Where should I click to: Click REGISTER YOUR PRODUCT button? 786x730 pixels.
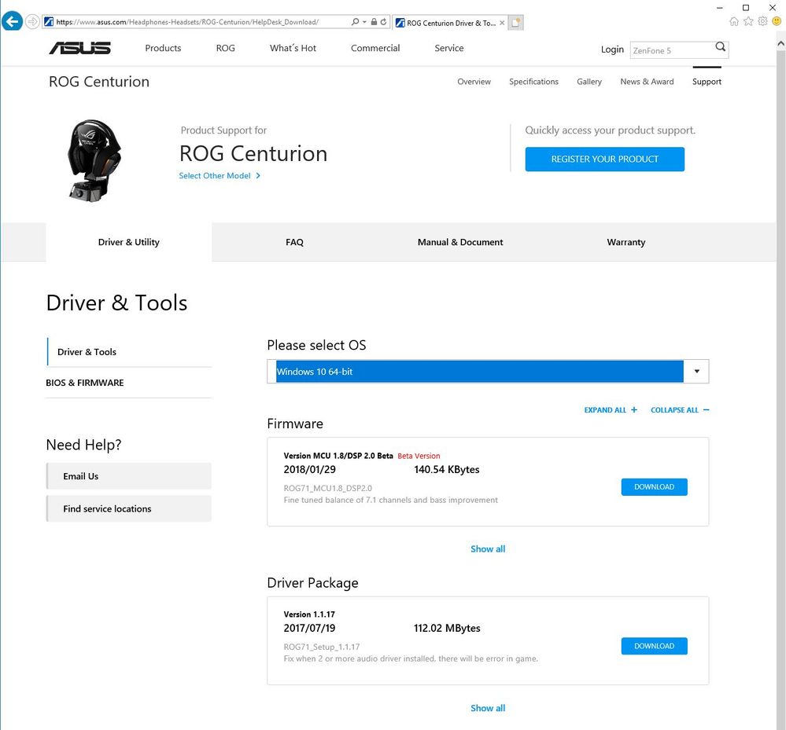(604, 160)
